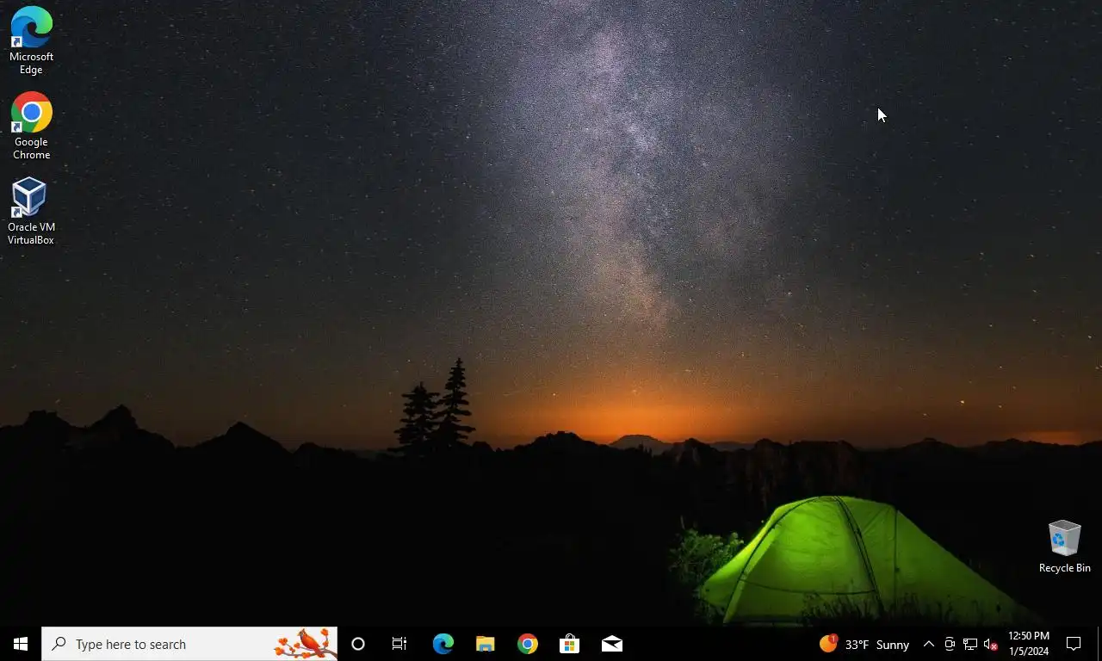This screenshot has width=1102, height=661.
Task: Select the Microsoft Edge desktop shortcut
Action: point(32,40)
